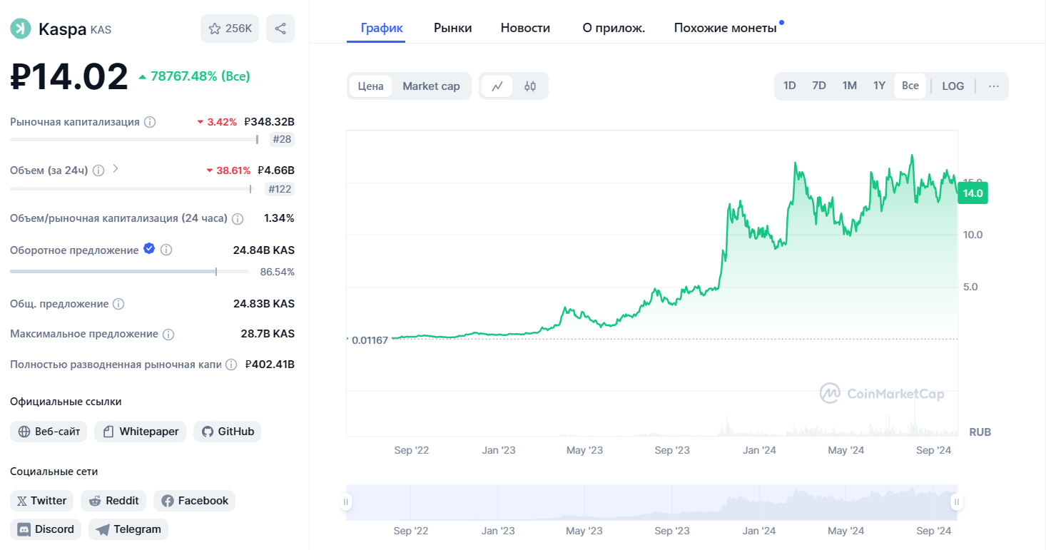1046x550 pixels.
Task: Open chart more options ellipsis menu
Action: [994, 86]
